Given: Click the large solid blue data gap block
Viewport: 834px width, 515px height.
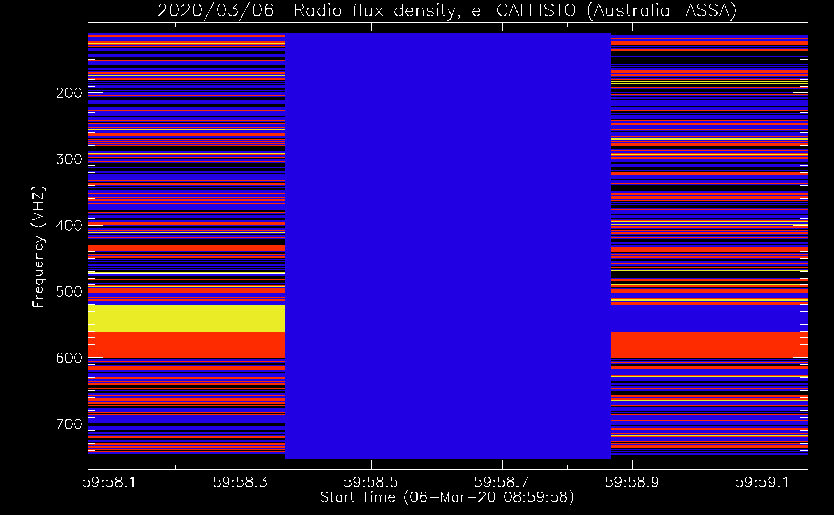Looking at the screenshot, I should click(x=447, y=246).
